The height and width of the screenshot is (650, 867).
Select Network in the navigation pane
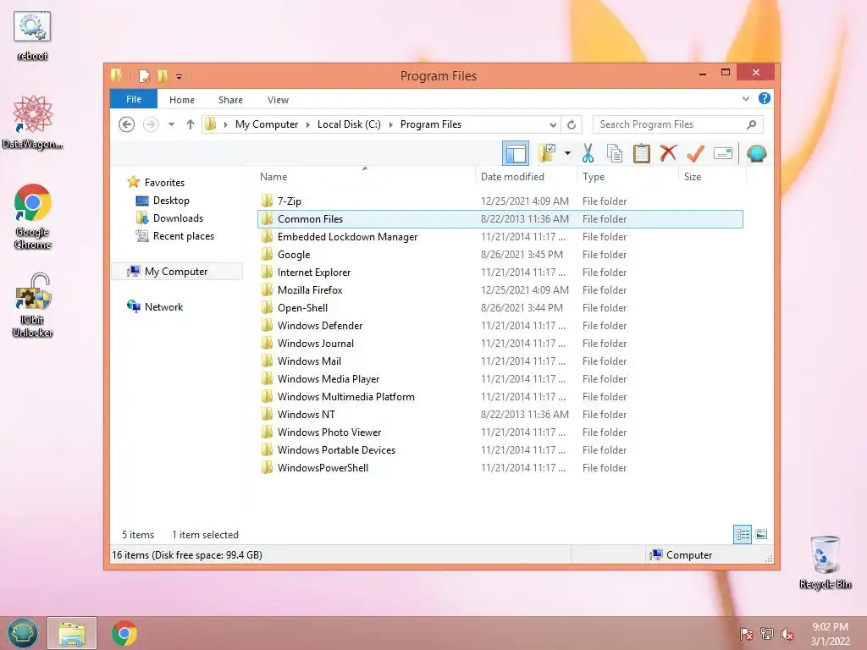(x=163, y=306)
